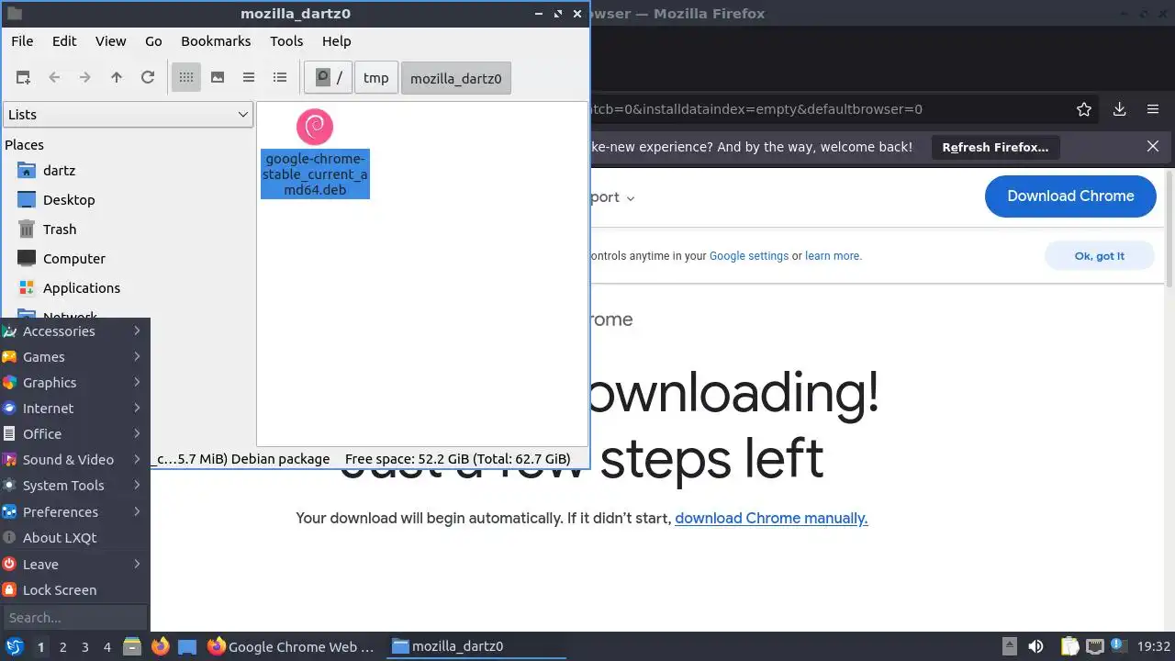Click the panel clock 19:32
1175x661 pixels.
pyautogui.click(x=1153, y=646)
